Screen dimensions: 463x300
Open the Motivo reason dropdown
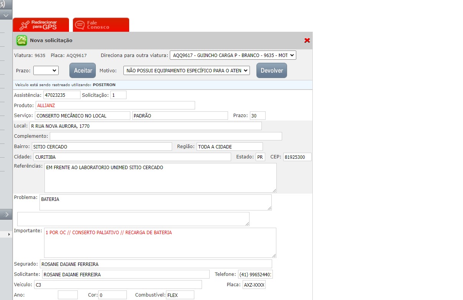click(186, 70)
